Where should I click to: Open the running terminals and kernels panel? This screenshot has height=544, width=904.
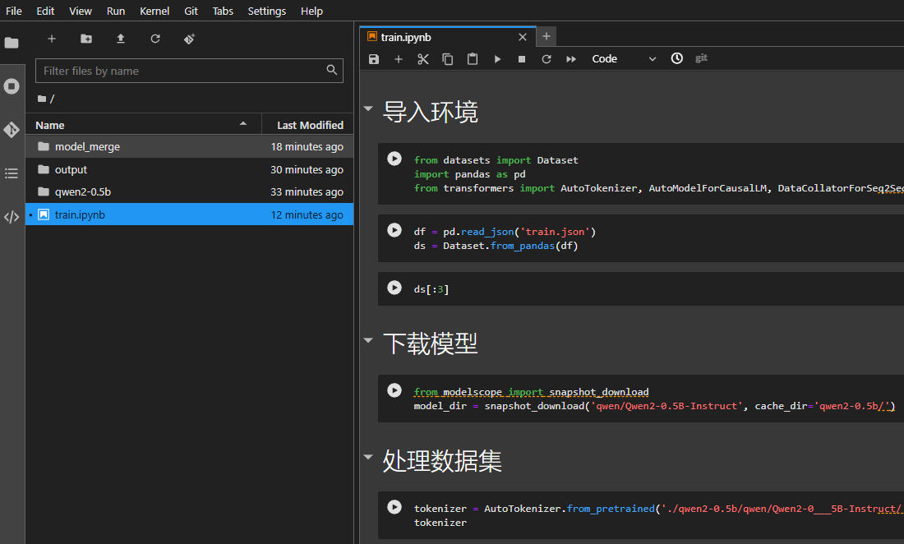pyautogui.click(x=12, y=86)
